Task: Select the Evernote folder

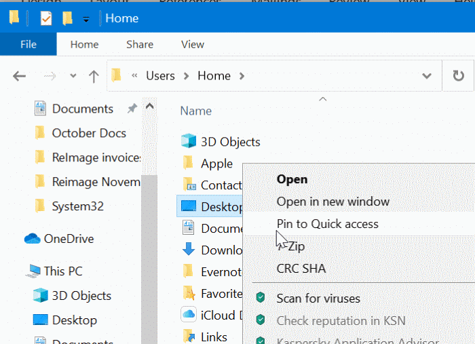Action: tap(221, 272)
